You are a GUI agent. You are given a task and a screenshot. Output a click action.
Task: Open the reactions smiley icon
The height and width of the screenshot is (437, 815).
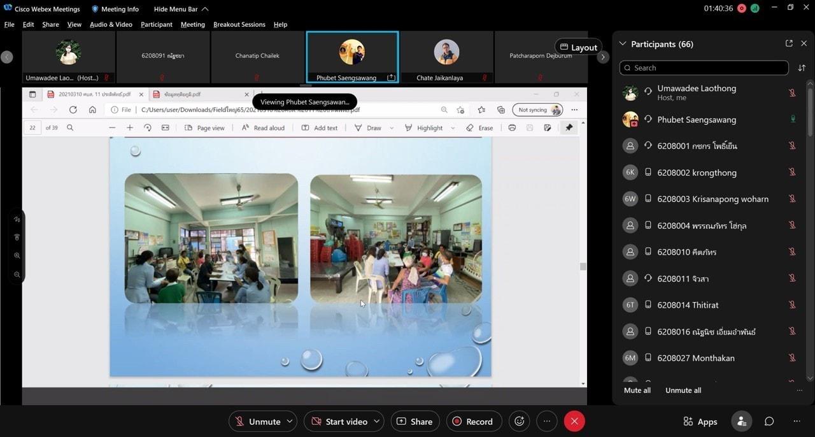click(520, 421)
